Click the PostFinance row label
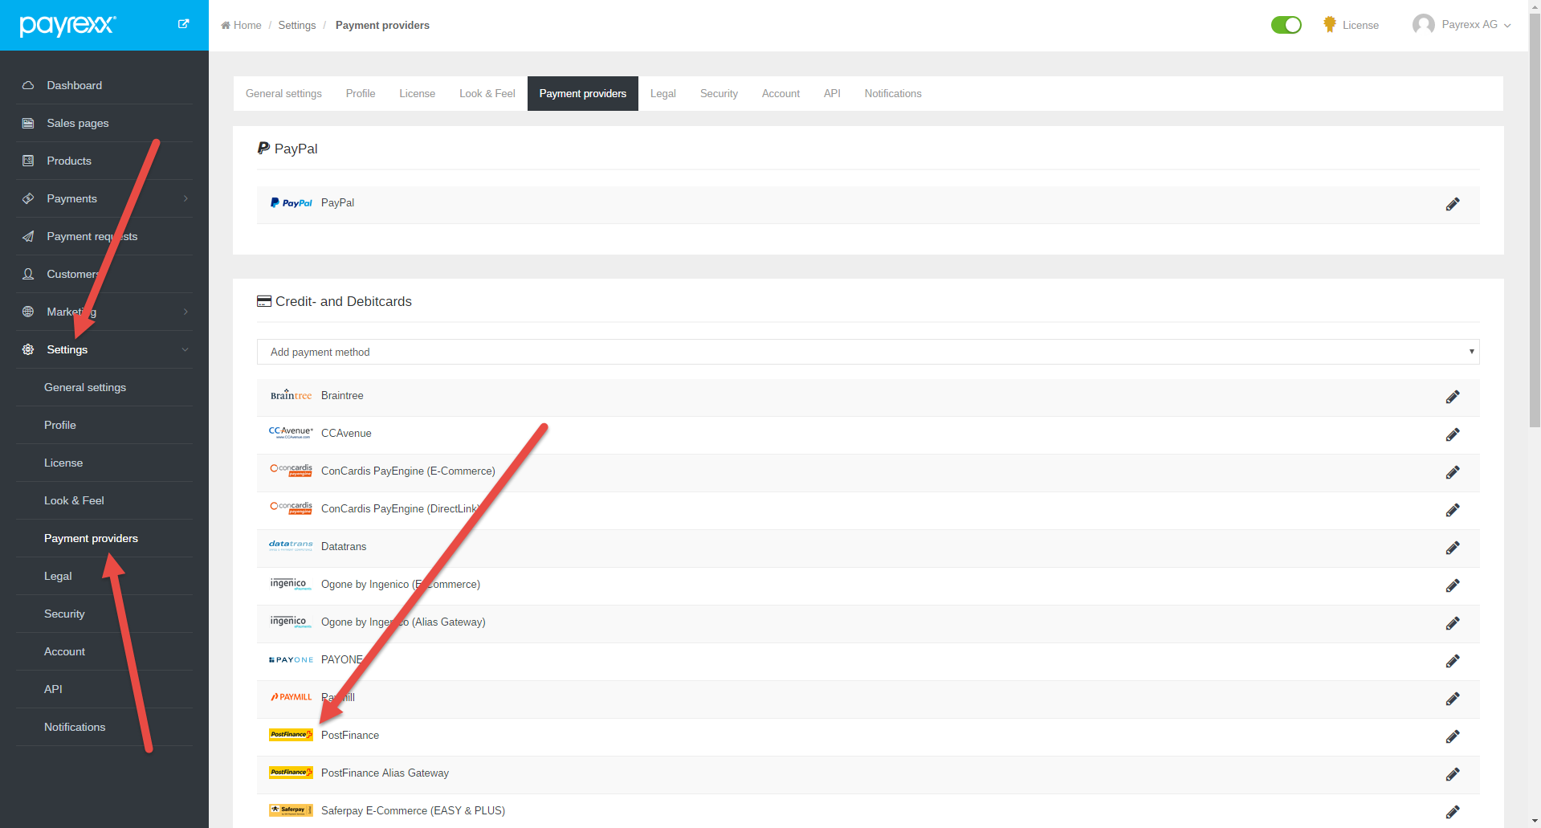 tap(350, 735)
